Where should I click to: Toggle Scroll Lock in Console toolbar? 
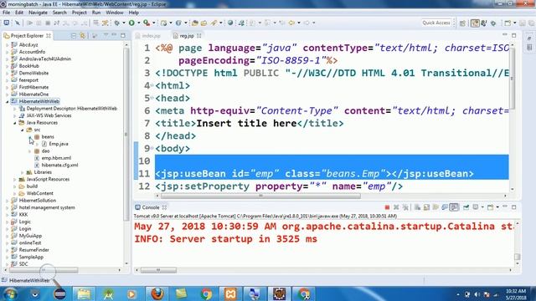pos(426,207)
